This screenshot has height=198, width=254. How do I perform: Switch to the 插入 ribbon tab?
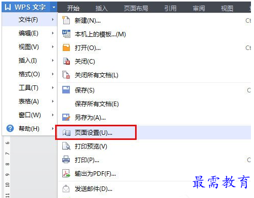pyautogui.click(x=102, y=8)
